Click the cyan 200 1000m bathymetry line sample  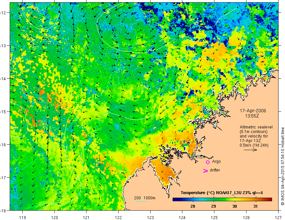pyautogui.click(x=141, y=201)
